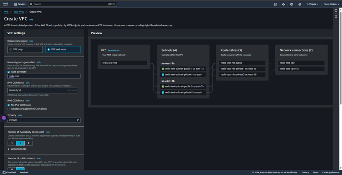Open the Steve Yonkeu account menu
The image size is (342, 175).
pos(332,4)
